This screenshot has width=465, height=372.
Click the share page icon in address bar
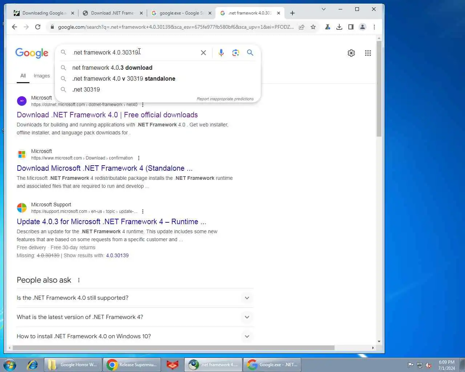(x=302, y=27)
